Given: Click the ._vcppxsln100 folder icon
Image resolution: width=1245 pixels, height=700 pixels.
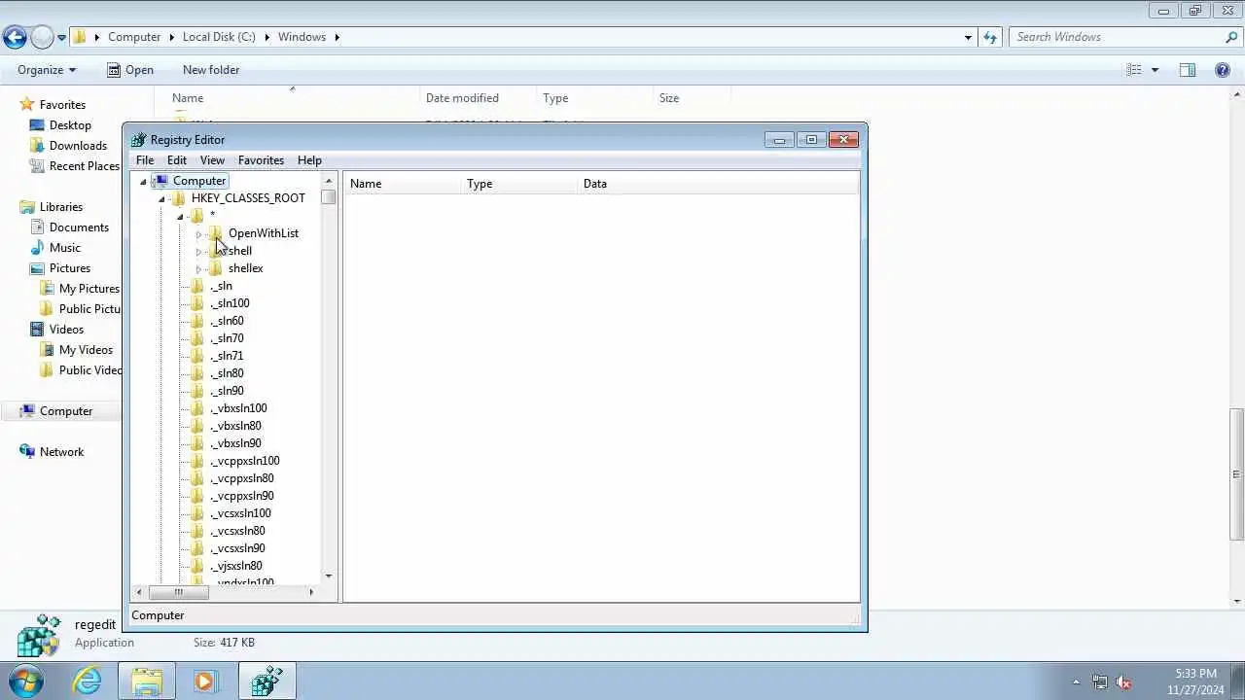Looking at the screenshot, I should [x=196, y=461].
